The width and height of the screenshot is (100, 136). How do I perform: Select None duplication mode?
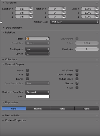click(14, 109)
